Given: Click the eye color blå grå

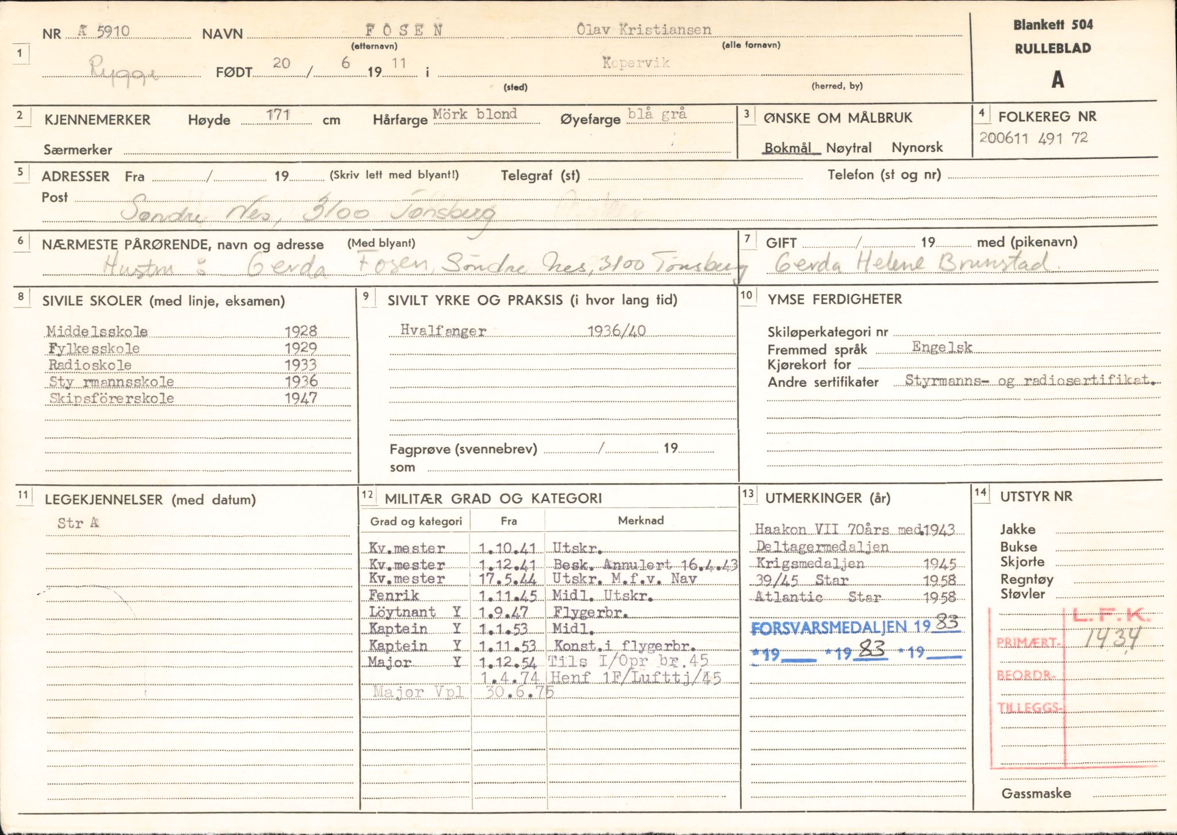Looking at the screenshot, I should pyautogui.click(x=657, y=114).
